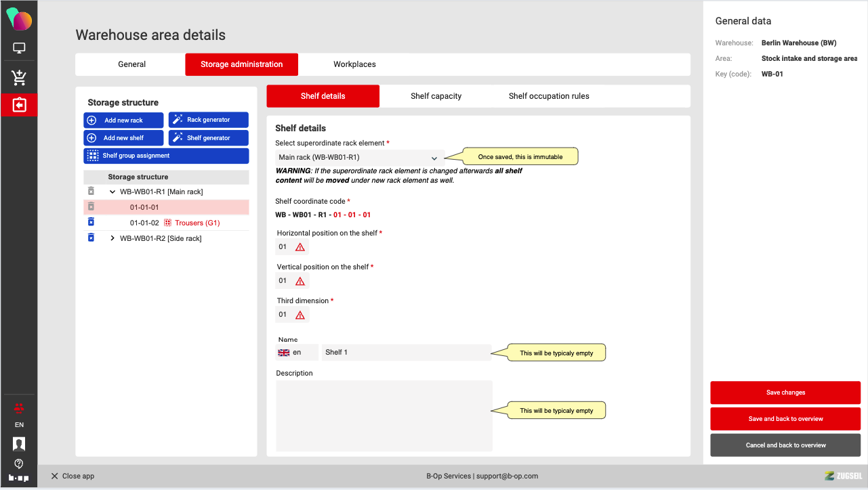Click warning icon beside Horizontal position field

coord(300,247)
